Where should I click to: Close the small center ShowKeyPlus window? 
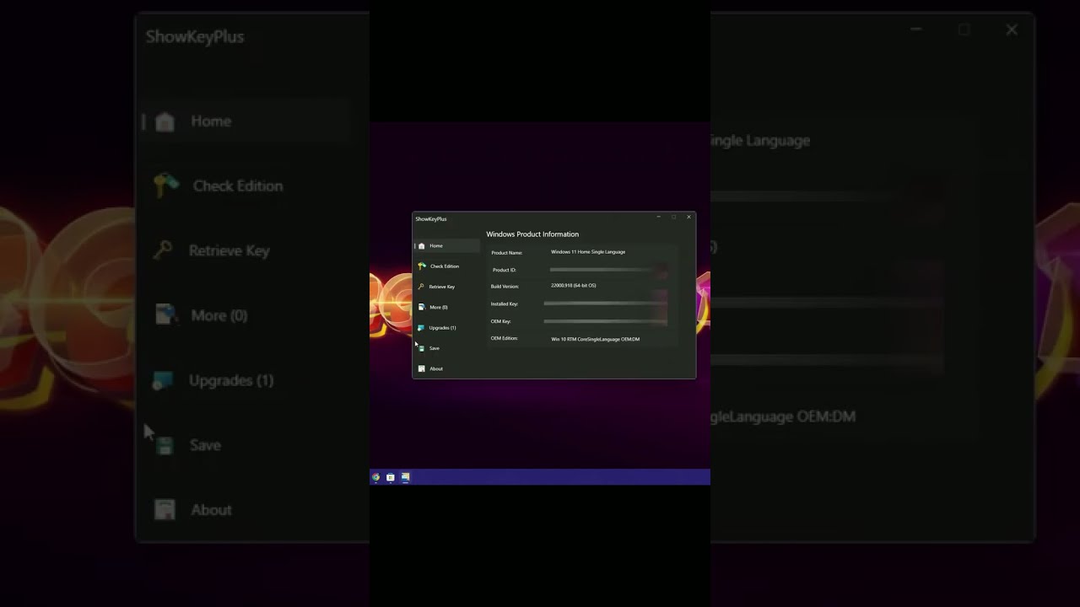688,218
